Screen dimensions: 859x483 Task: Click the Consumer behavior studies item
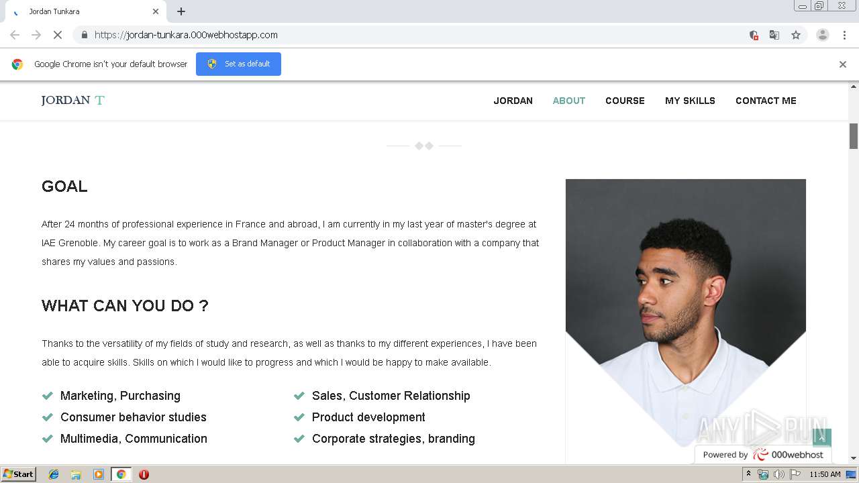click(x=134, y=417)
